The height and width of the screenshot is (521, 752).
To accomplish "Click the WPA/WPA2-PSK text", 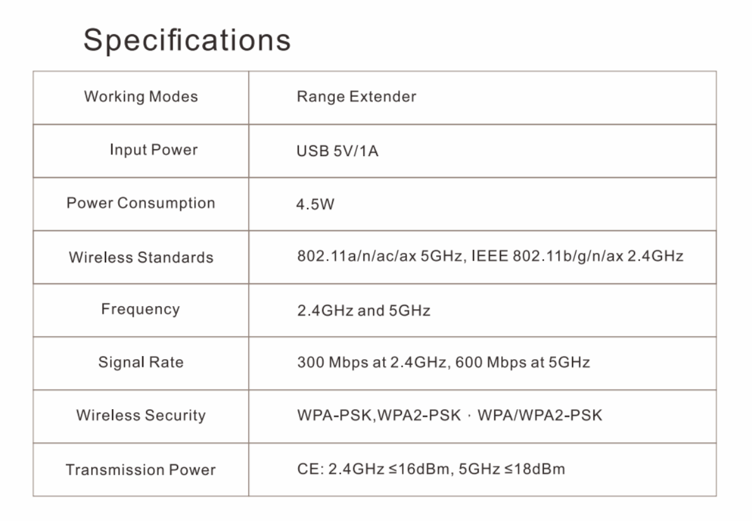I will click(x=540, y=415).
